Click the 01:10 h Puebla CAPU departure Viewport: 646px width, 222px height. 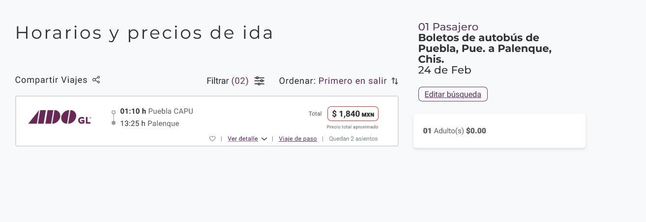pyautogui.click(x=156, y=111)
